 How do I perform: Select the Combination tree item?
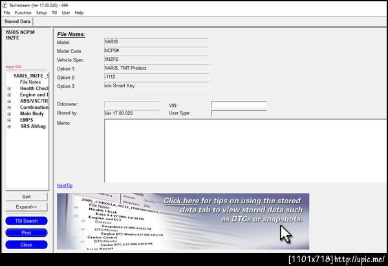coord(34,107)
